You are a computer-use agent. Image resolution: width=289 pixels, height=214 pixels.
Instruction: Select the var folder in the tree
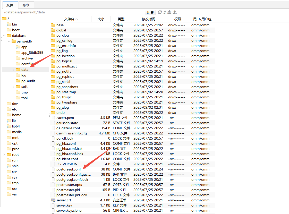tap(12, 194)
